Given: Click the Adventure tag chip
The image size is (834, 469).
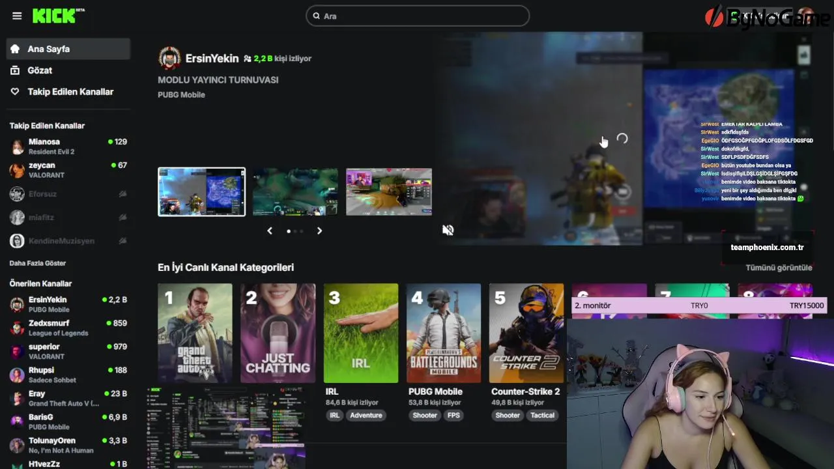Looking at the screenshot, I should (x=366, y=415).
